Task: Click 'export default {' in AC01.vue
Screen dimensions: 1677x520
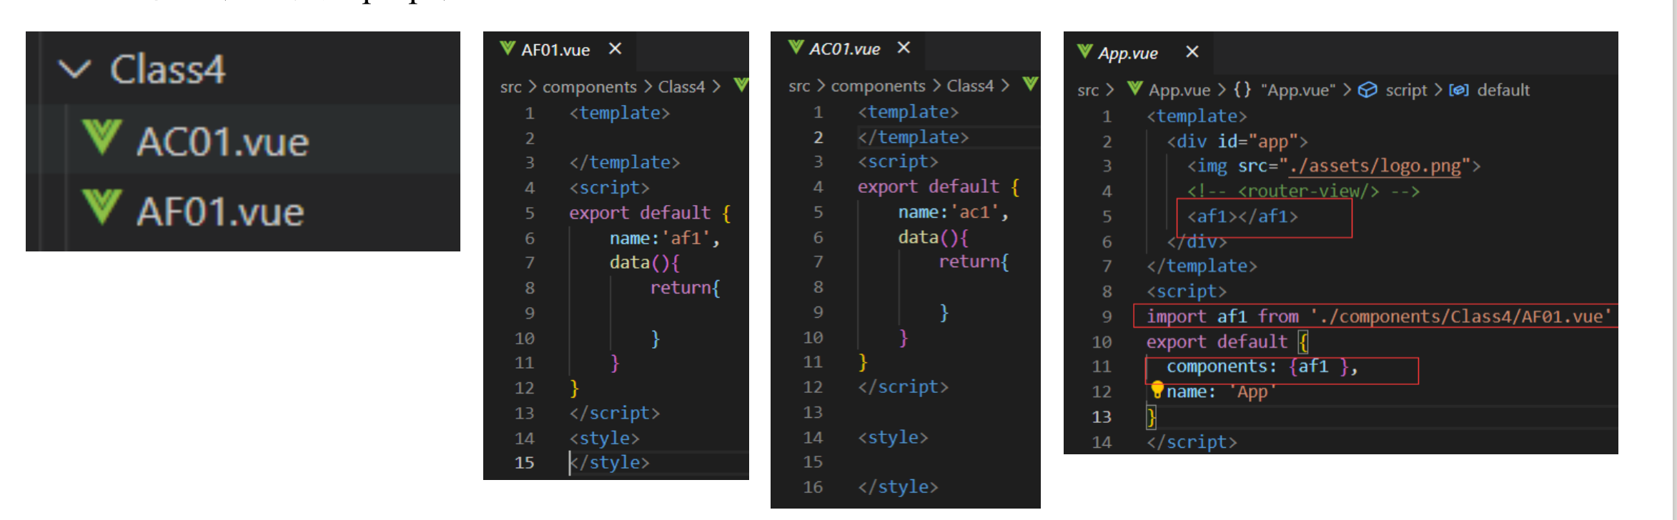Action: (x=939, y=187)
